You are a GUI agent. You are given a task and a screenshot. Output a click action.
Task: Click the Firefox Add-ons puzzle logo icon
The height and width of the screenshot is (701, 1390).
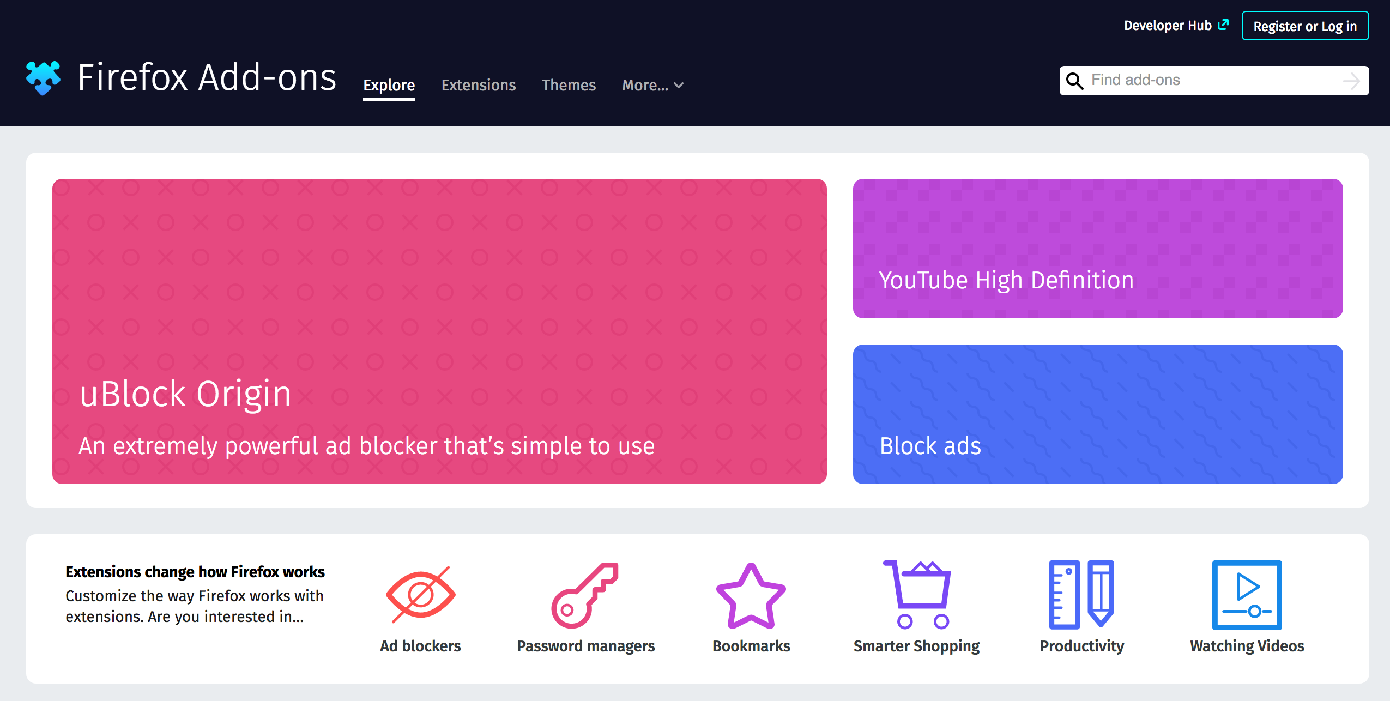coord(43,77)
